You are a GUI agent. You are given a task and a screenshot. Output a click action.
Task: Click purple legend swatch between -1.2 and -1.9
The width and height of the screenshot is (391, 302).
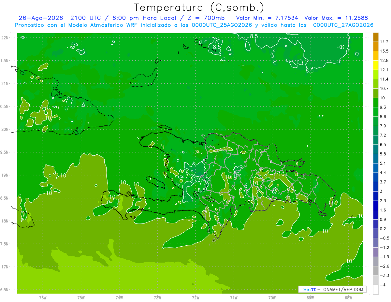click(376, 252)
